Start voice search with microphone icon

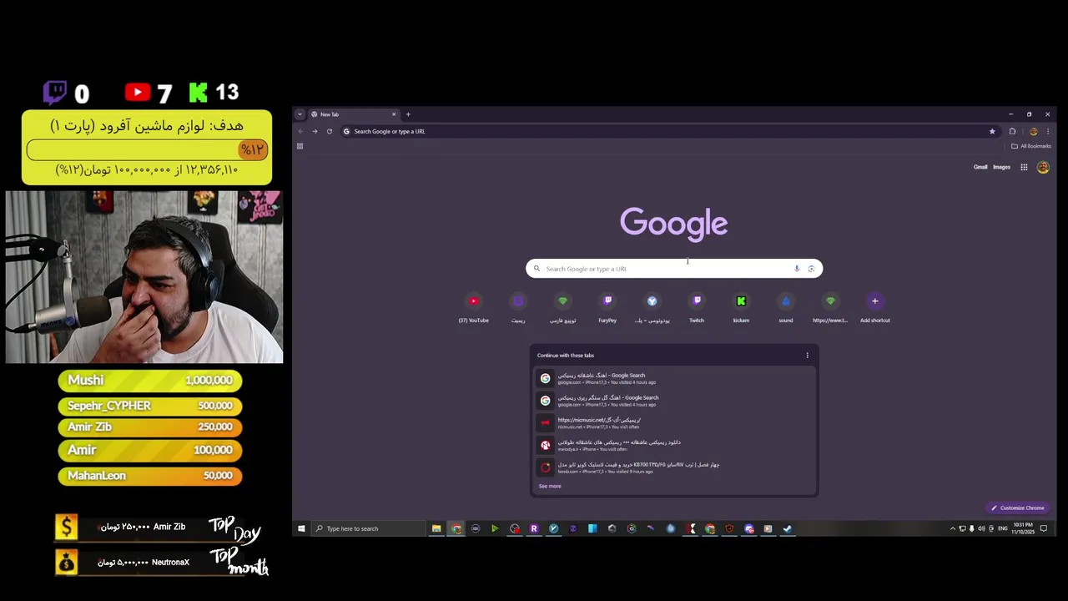pyautogui.click(x=797, y=269)
